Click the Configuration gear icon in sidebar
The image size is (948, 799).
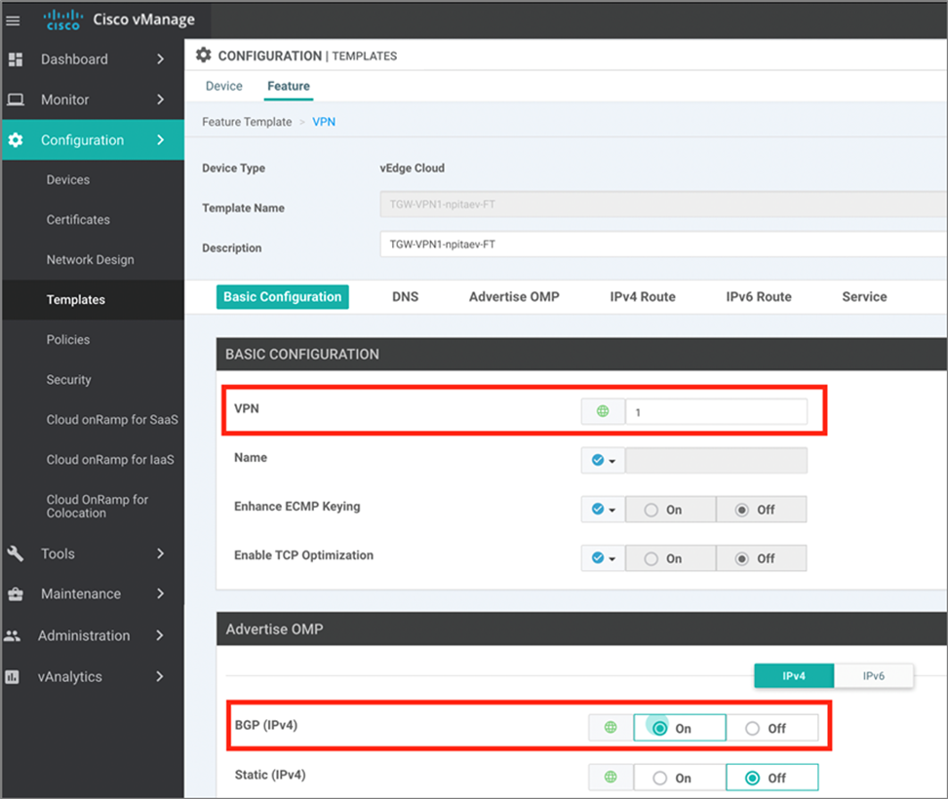click(x=15, y=140)
